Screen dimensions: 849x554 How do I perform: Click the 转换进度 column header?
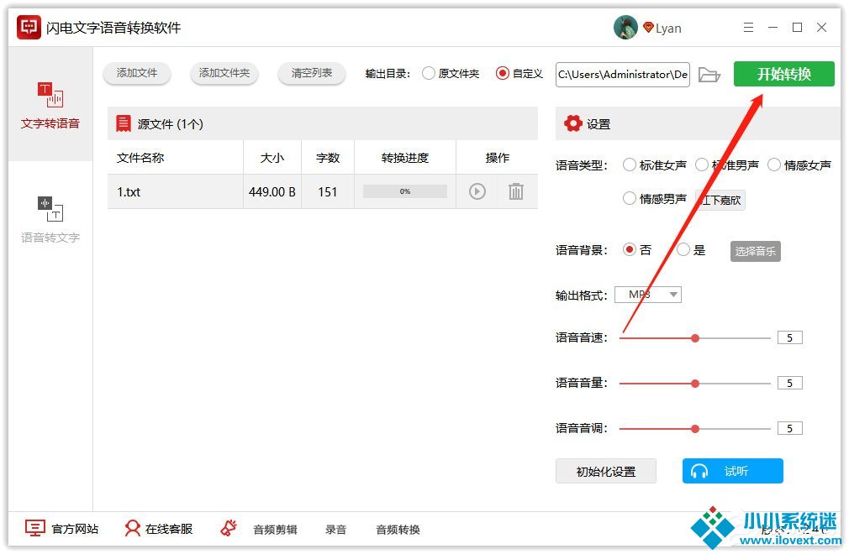pos(405,158)
